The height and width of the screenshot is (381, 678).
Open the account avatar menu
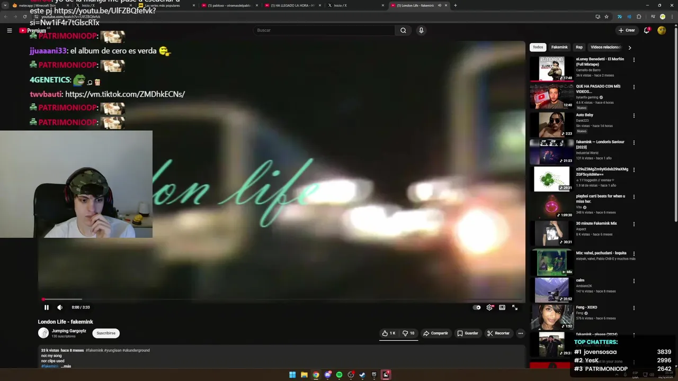662,30
